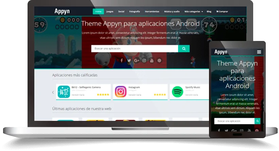Click the YouTube icon in the laptop hero banner

pos(152,61)
